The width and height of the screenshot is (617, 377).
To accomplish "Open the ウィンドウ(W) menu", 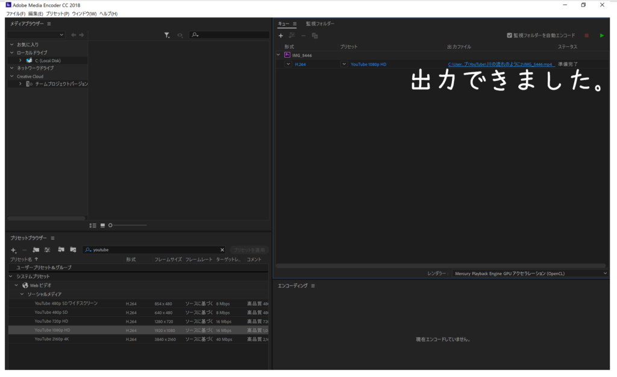I will (84, 14).
